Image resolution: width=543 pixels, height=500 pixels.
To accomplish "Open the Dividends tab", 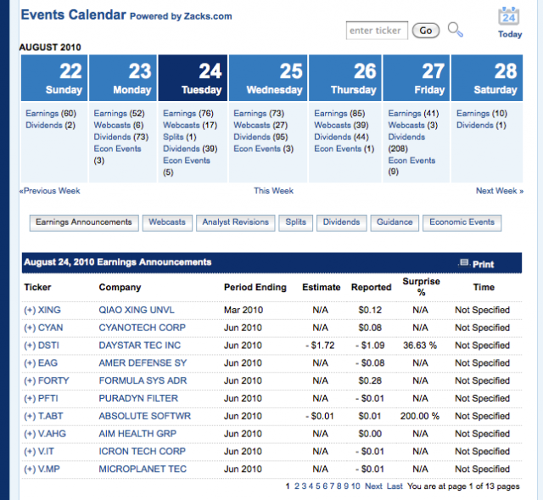I will point(341,222).
